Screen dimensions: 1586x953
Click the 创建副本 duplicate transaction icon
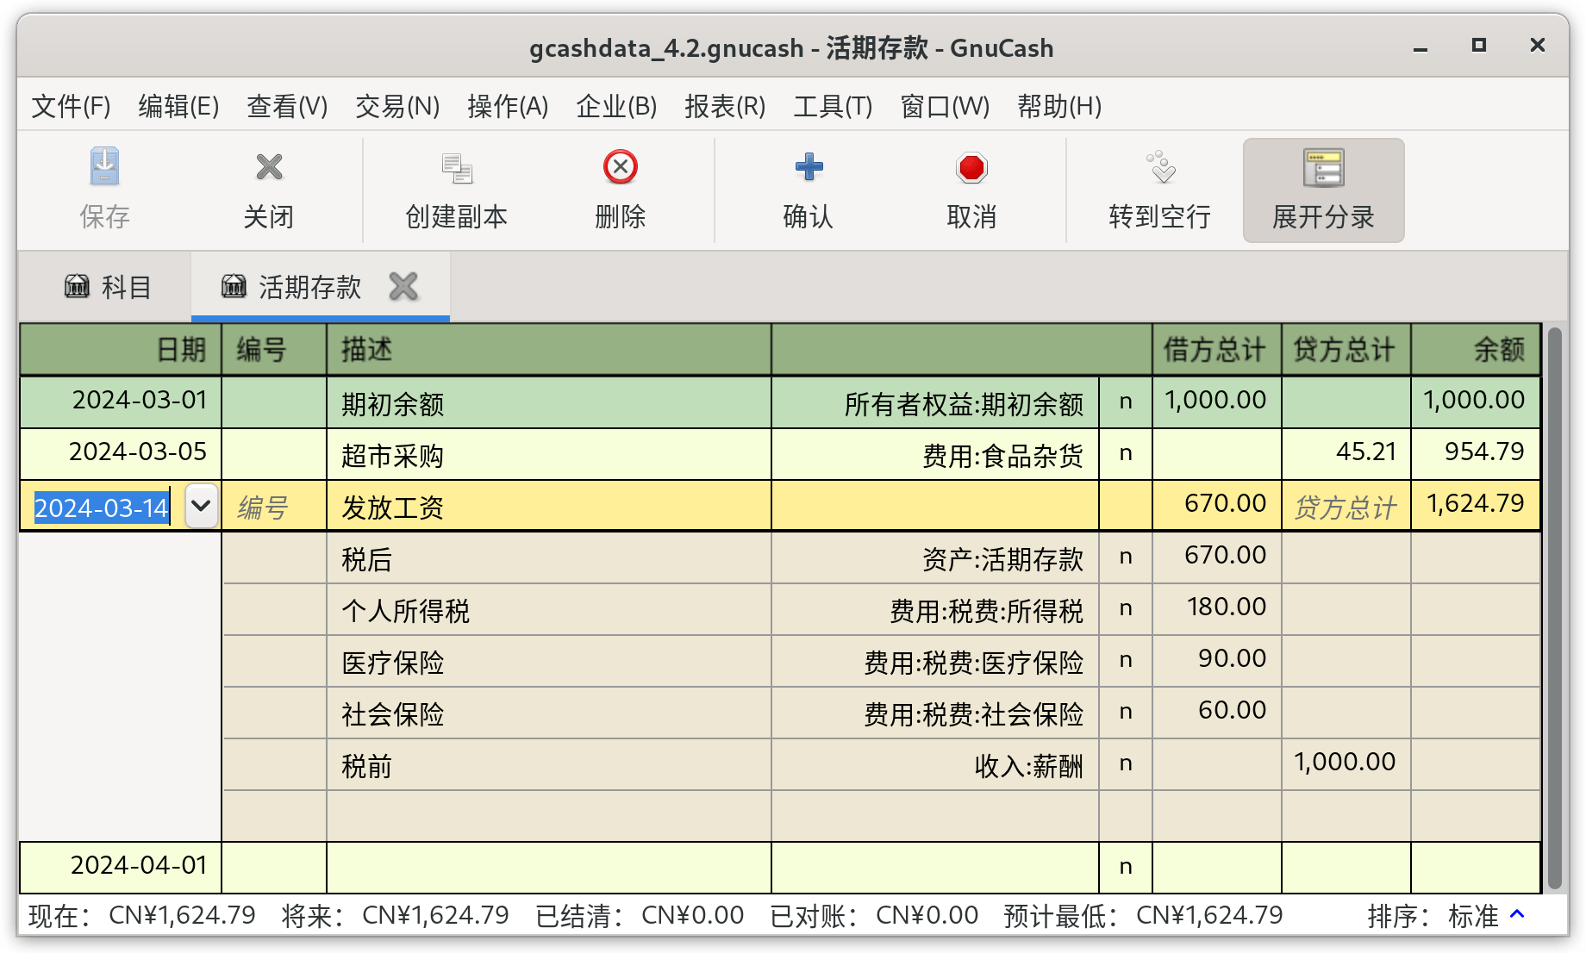pos(457,168)
